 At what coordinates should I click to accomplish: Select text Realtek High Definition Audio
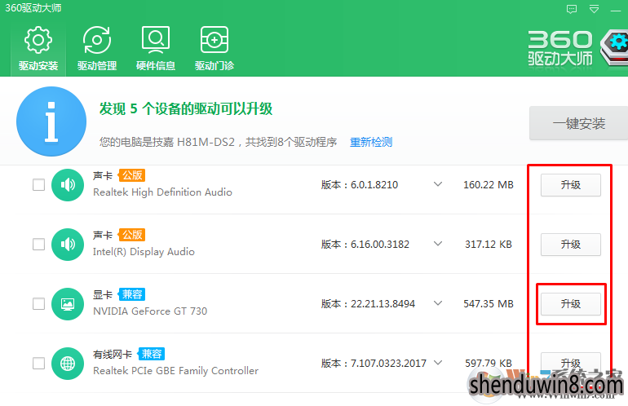pyautogui.click(x=162, y=192)
